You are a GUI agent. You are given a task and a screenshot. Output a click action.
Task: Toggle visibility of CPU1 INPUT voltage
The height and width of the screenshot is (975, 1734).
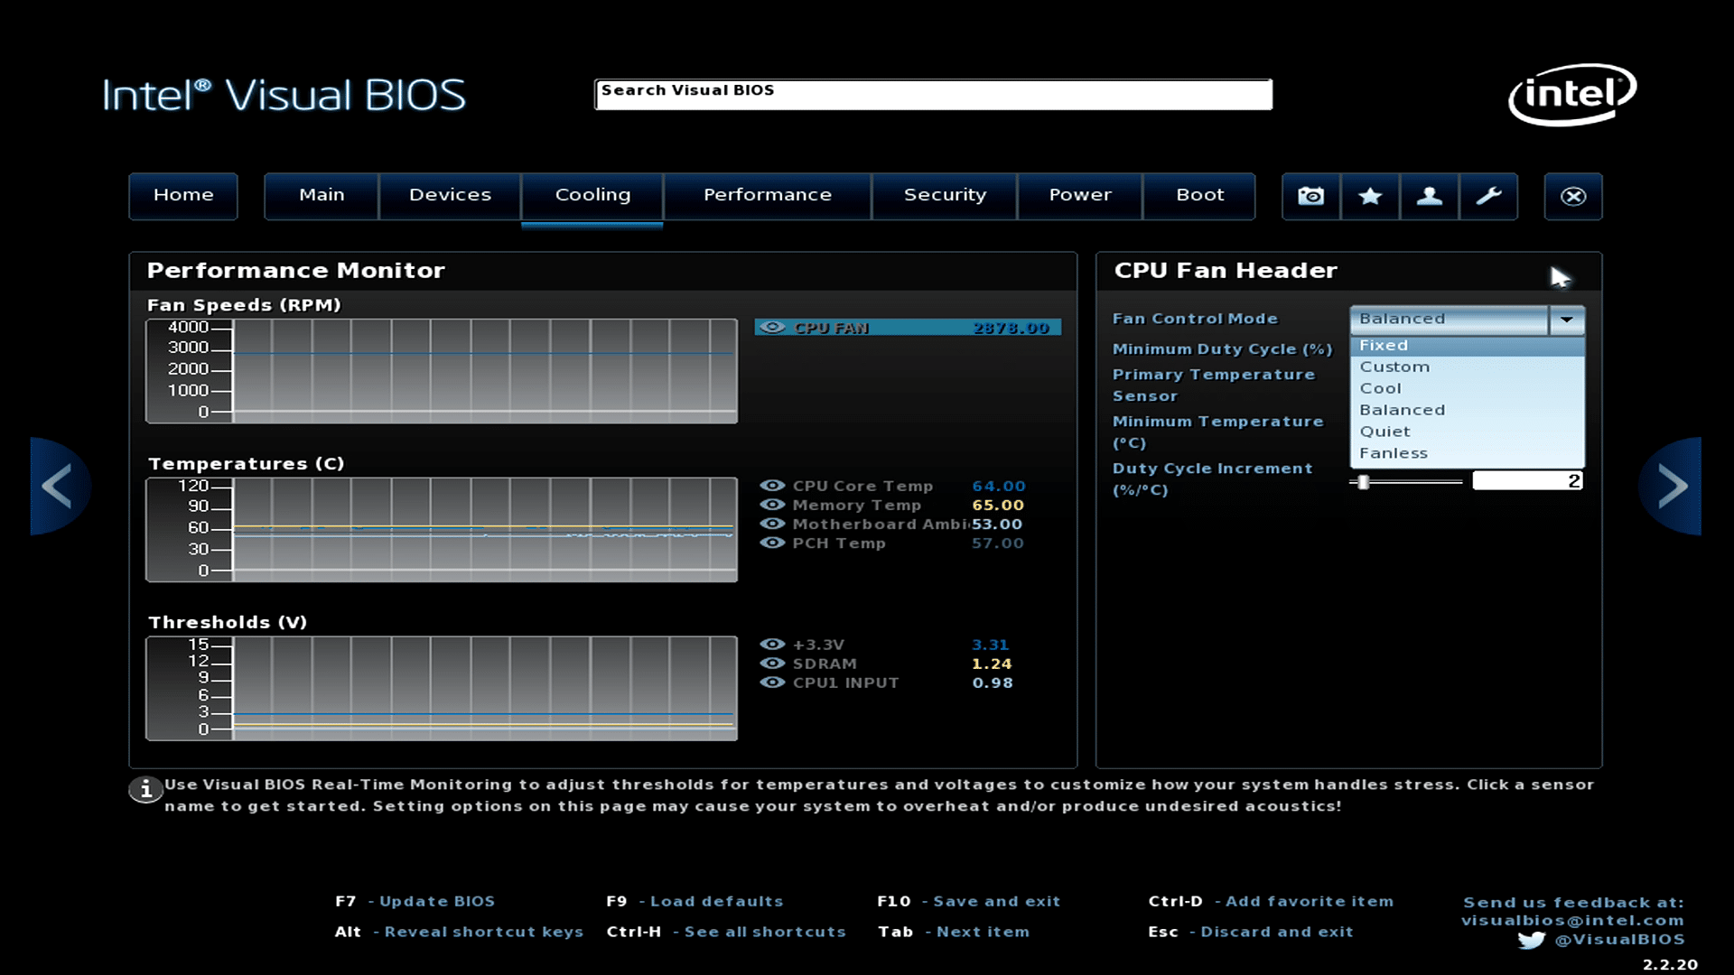772,682
